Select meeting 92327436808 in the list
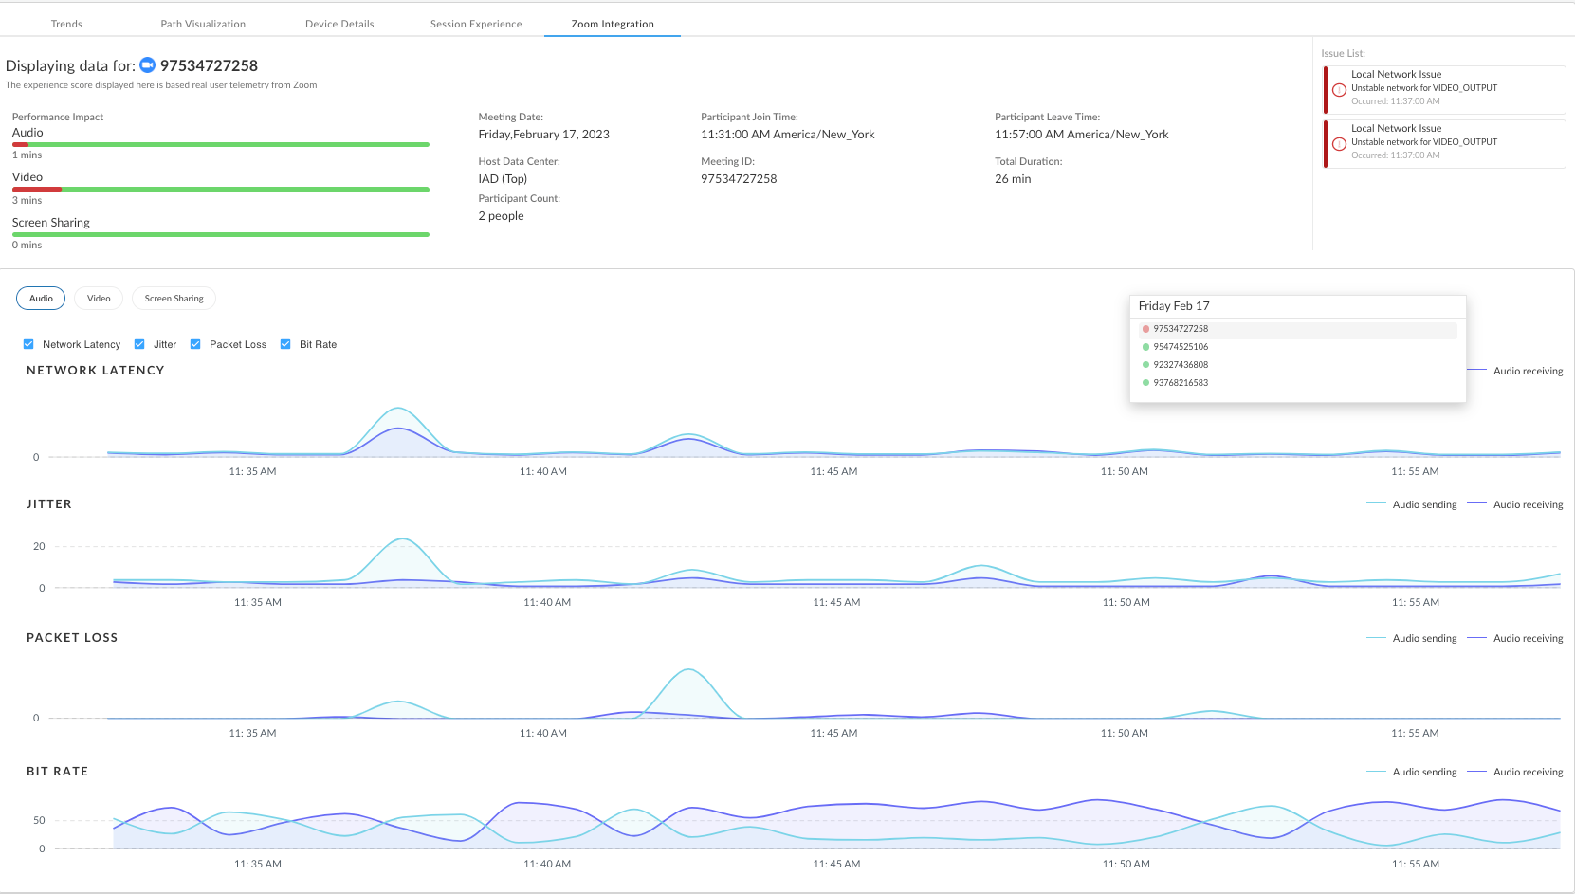The image size is (1575, 894). [x=1181, y=365]
